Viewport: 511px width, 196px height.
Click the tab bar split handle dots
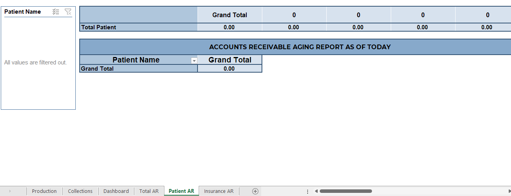307,191
